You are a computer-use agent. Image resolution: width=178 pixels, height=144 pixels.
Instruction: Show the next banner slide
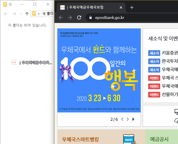[128, 119]
